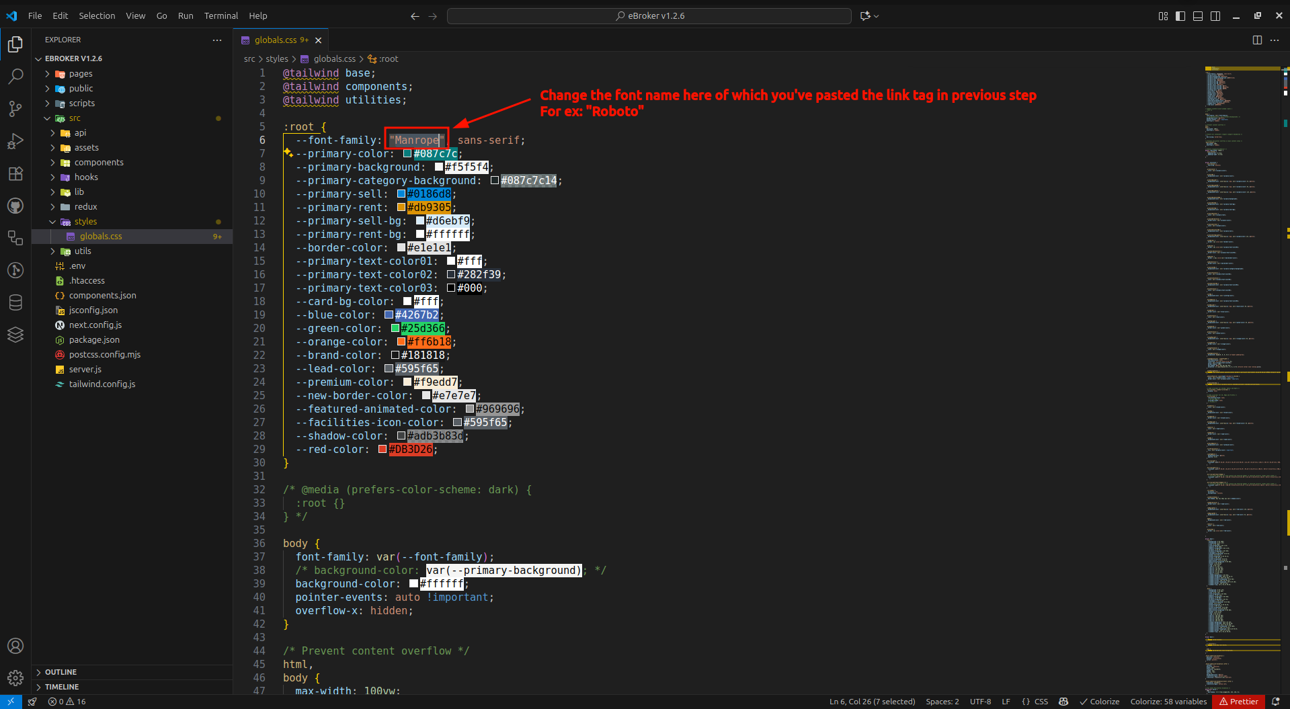Open the Run and Debug view
1290x709 pixels.
pos(15,141)
